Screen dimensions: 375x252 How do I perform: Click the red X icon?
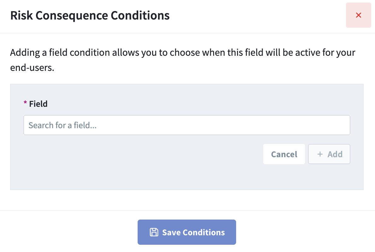coord(358,15)
